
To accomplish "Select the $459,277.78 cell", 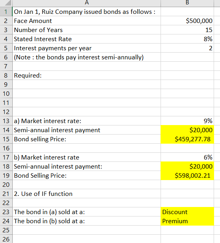I will (187, 139).
